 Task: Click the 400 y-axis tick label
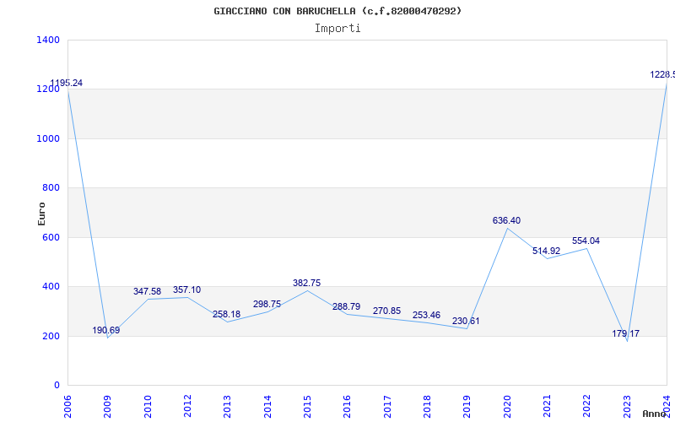[51, 286]
